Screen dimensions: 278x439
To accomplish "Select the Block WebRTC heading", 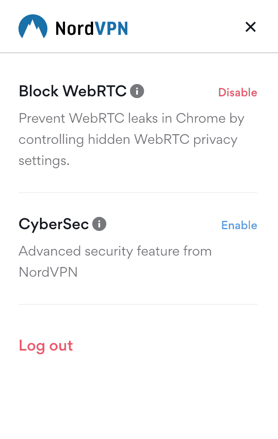I will [x=72, y=91].
